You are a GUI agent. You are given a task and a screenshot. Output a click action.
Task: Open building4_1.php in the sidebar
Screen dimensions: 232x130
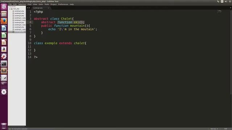(x=20, y=25)
